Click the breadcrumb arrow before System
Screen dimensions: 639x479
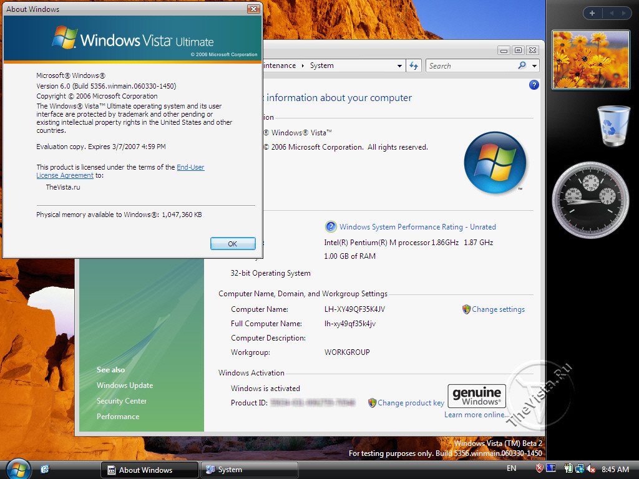pos(303,65)
